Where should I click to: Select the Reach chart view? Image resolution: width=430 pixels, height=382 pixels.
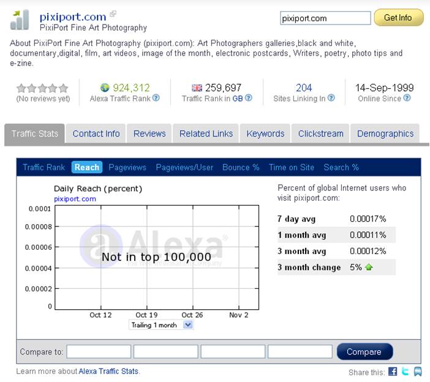(86, 167)
